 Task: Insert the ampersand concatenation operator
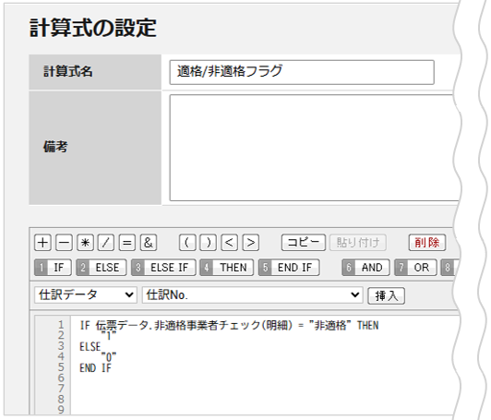[x=149, y=243]
